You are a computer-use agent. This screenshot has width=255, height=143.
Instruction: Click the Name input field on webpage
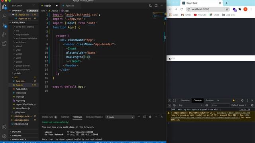coord(211,58)
